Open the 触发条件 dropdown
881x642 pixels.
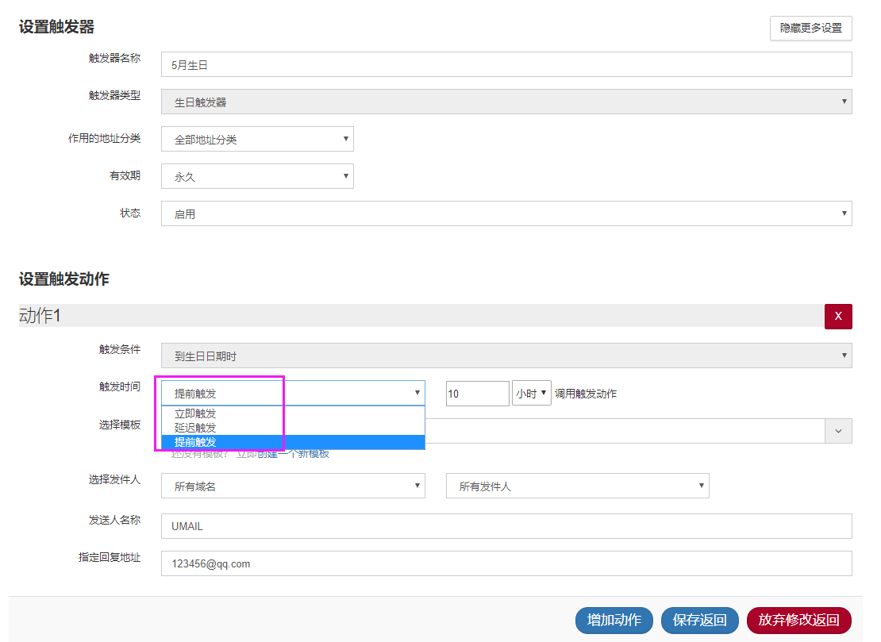point(506,356)
